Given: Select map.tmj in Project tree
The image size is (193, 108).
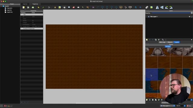Looking at the screenshot, I should tap(9, 10).
